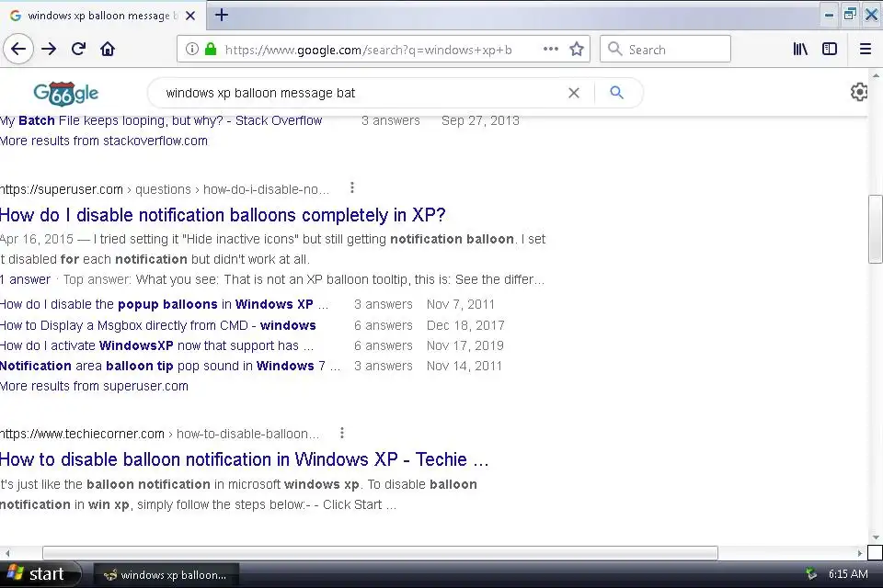This screenshot has height=588, width=883.
Task: Bookmark this page with the star
Action: pyautogui.click(x=576, y=49)
